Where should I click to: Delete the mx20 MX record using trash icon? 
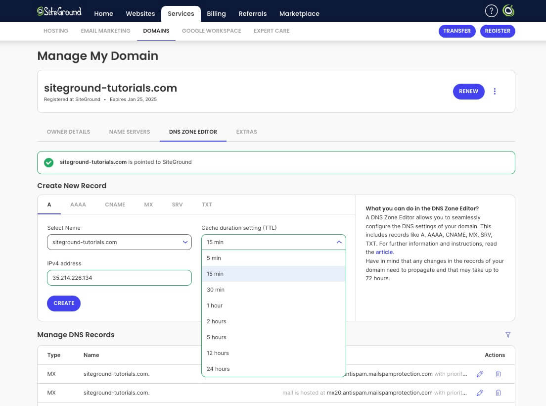coord(498,393)
